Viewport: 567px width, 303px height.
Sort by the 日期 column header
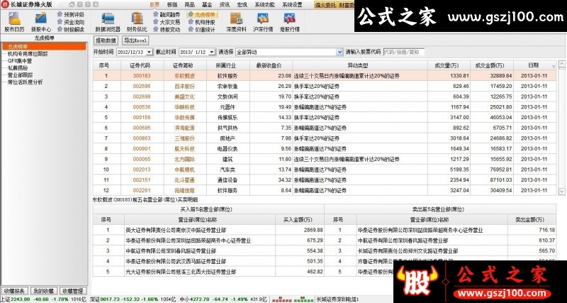[534, 65]
